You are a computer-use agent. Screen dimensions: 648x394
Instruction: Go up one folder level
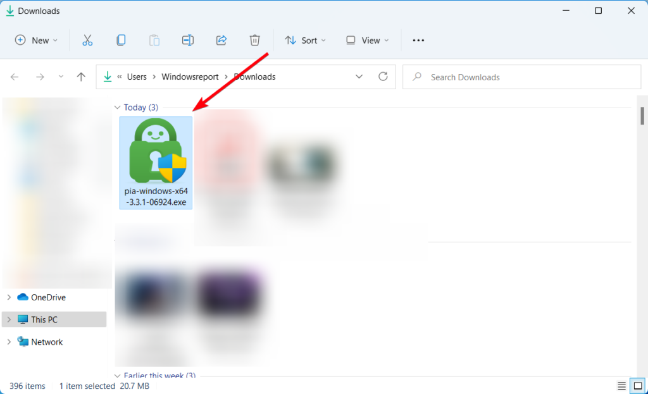[81, 76]
